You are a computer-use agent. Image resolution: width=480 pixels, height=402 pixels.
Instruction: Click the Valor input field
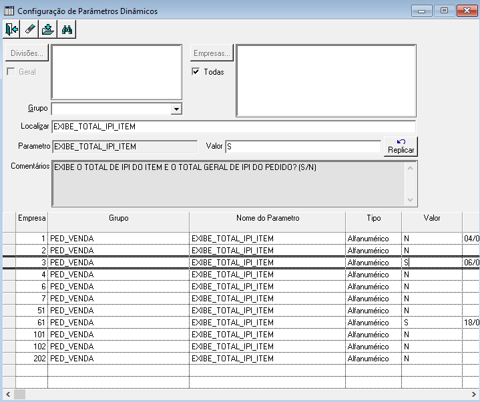[303, 147]
